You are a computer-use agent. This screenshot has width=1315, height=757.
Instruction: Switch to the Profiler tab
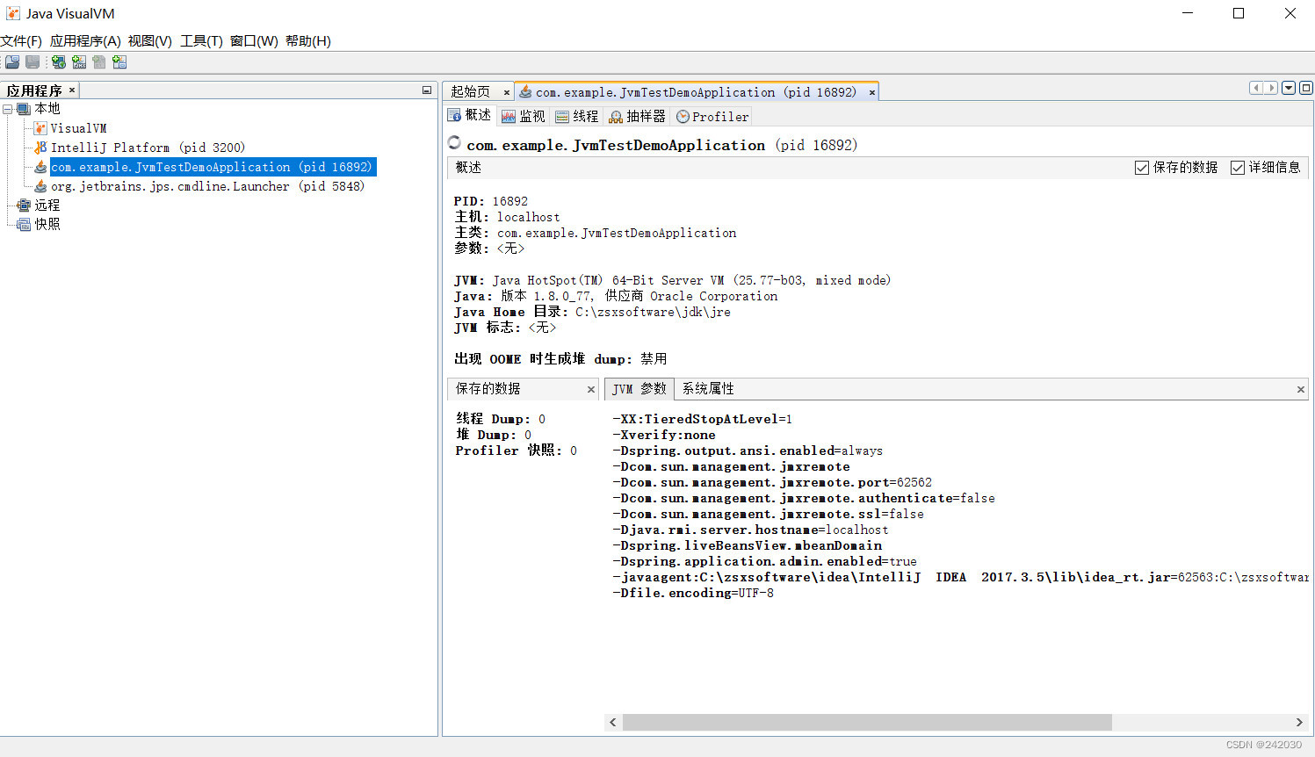click(712, 117)
